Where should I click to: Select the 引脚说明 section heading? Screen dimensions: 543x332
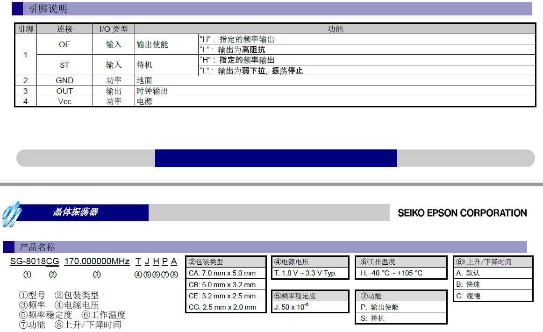click(48, 9)
